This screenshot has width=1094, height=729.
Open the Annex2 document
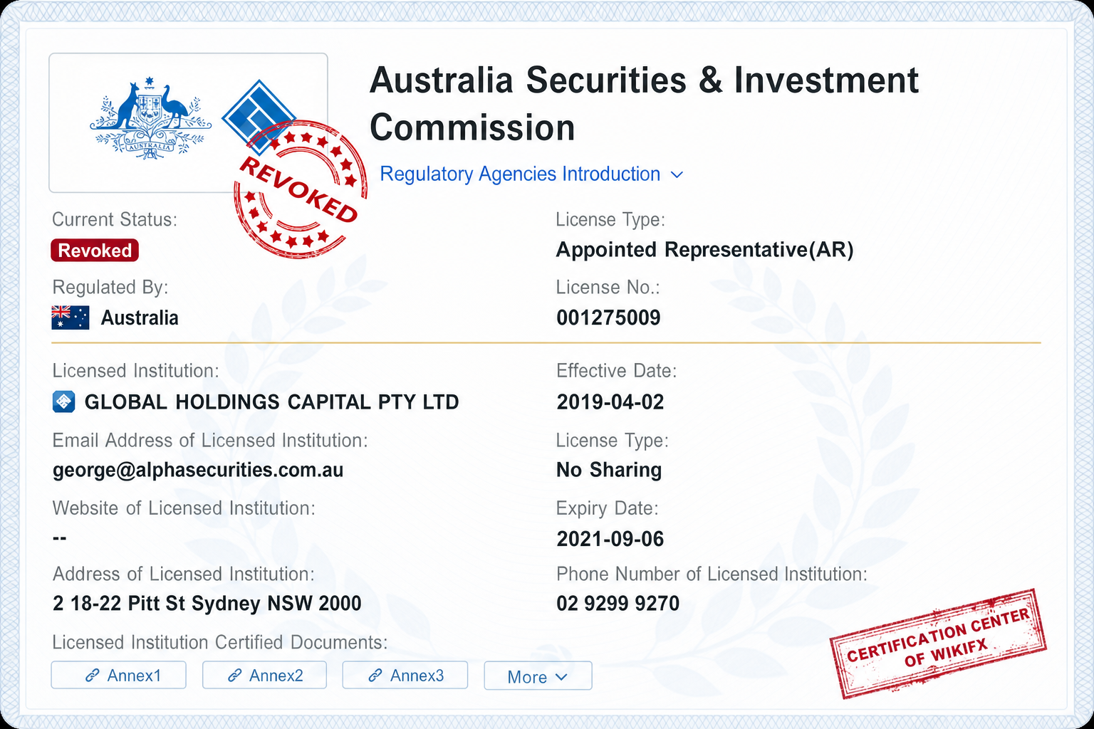click(x=264, y=675)
